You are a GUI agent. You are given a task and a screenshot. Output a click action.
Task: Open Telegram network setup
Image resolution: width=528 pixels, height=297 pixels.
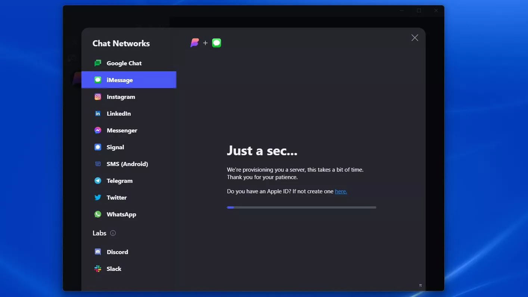129,181
